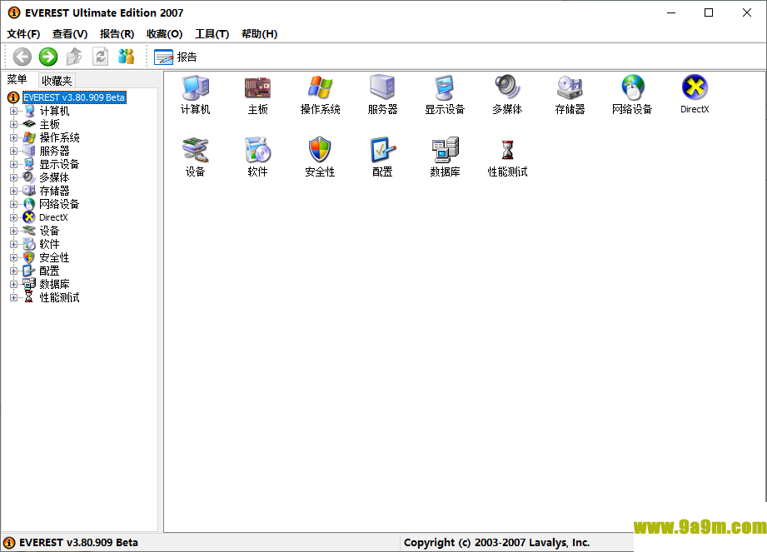Expand the 主板 tree node
The width and height of the screenshot is (767, 552).
tap(13, 124)
